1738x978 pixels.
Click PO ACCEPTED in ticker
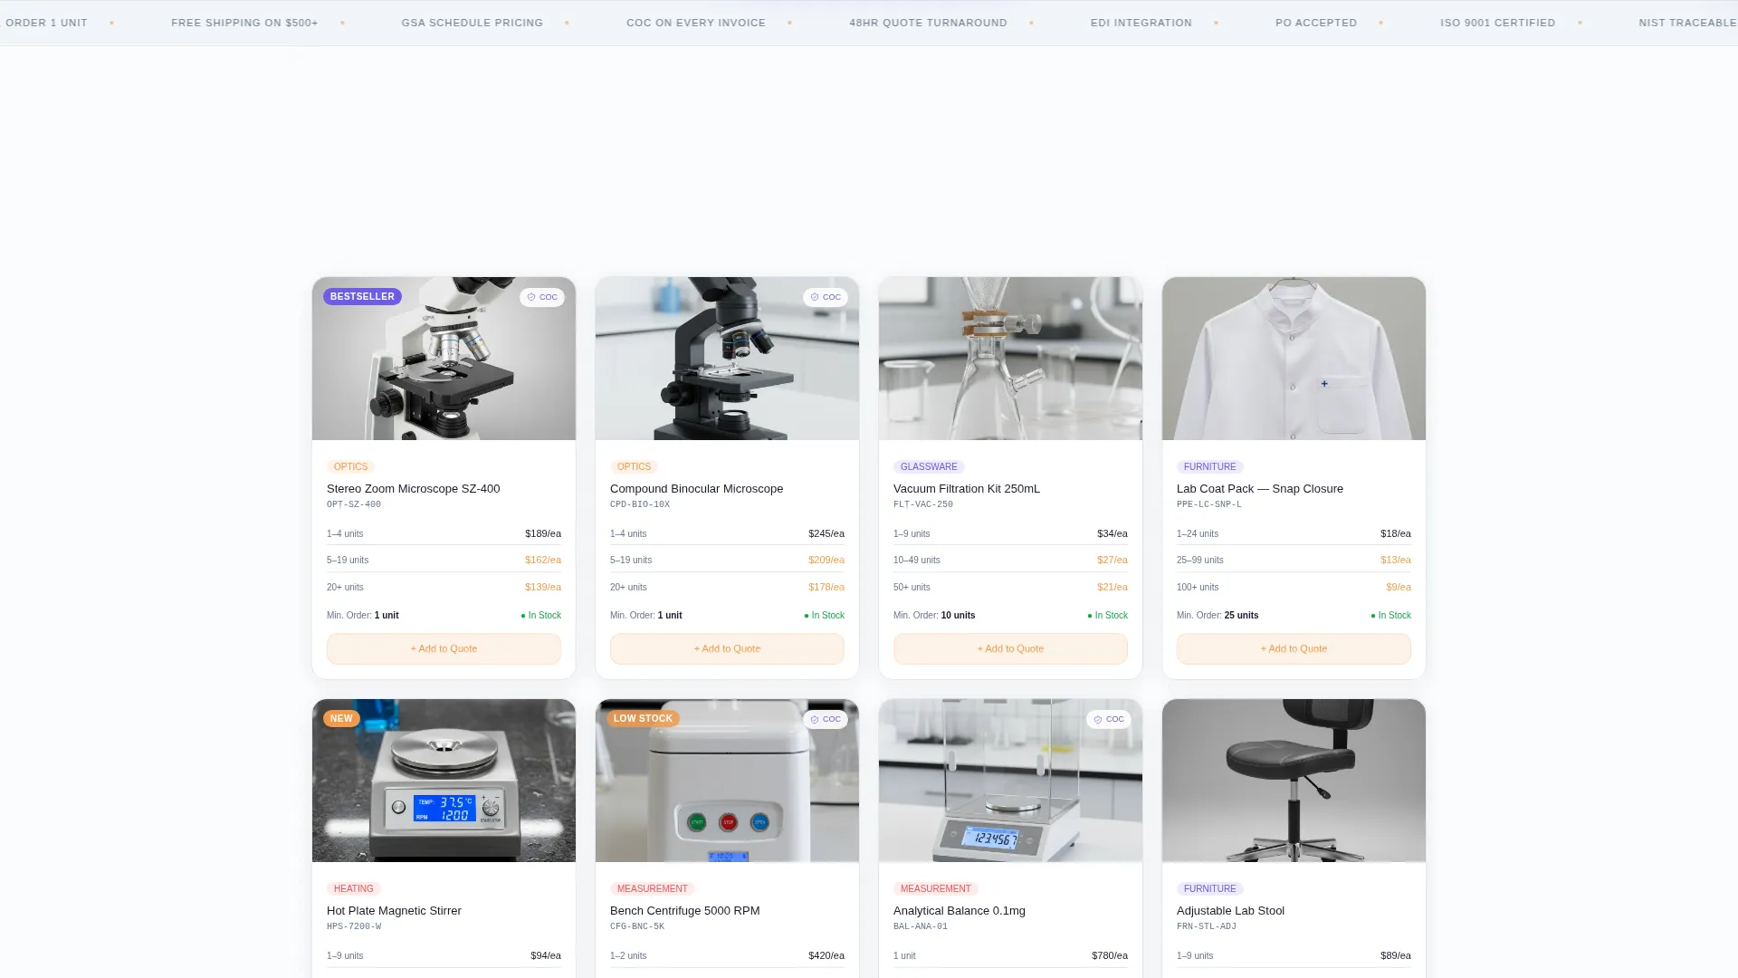coord(1316,23)
